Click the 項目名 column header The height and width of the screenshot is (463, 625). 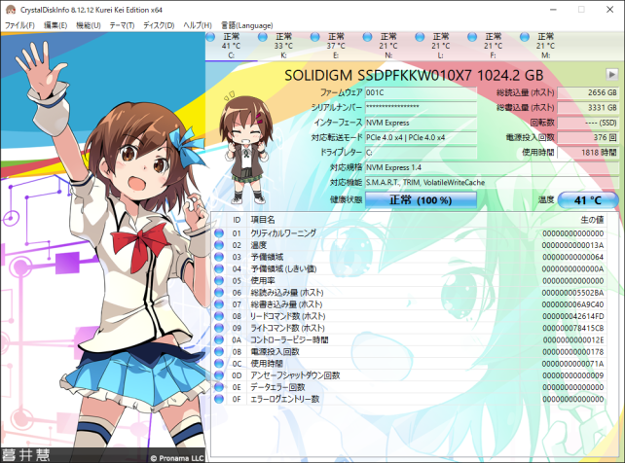point(263,220)
